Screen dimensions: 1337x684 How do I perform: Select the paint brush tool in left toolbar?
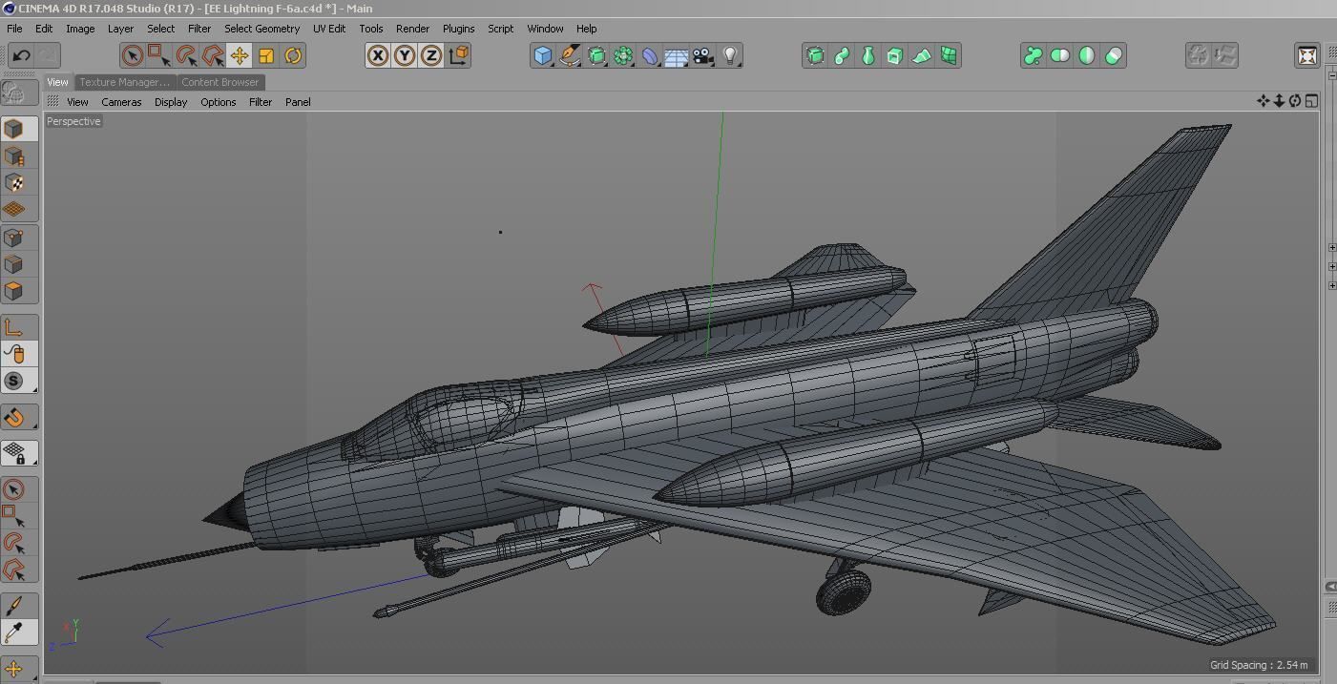coord(14,606)
